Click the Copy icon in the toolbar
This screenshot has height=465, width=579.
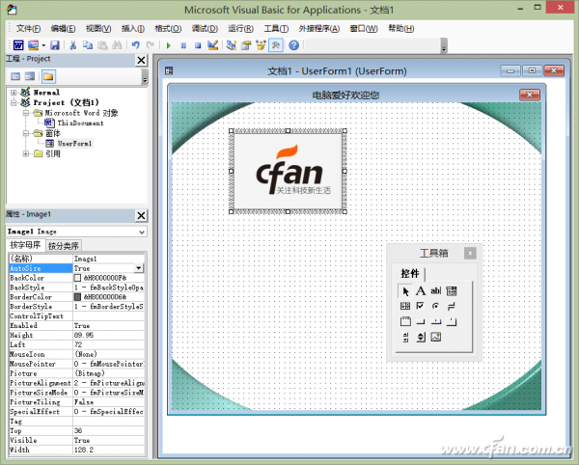[x=88, y=45]
